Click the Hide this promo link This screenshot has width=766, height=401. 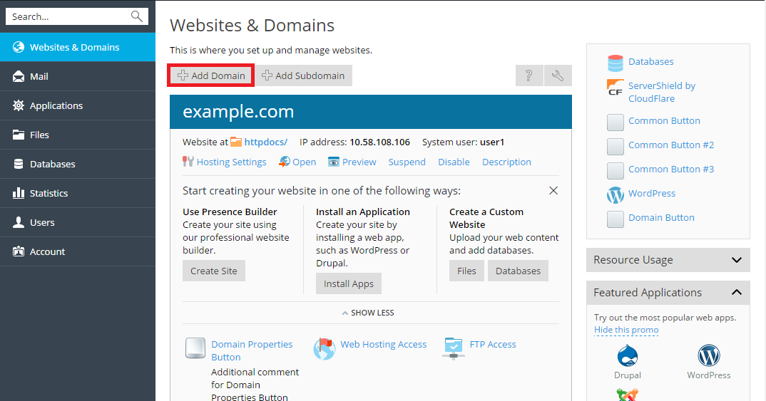click(x=626, y=330)
